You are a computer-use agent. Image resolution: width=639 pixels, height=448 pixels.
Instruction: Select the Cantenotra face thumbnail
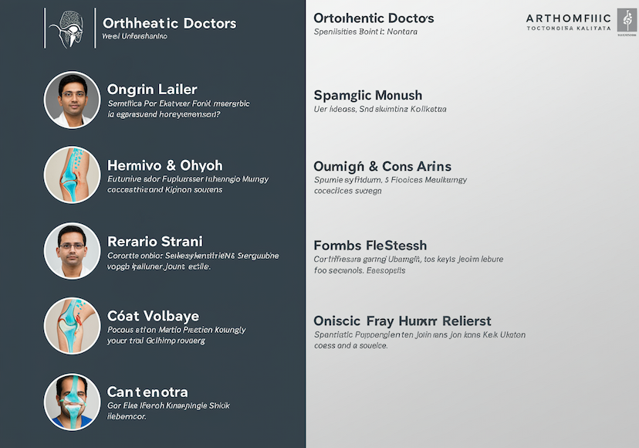(72, 402)
